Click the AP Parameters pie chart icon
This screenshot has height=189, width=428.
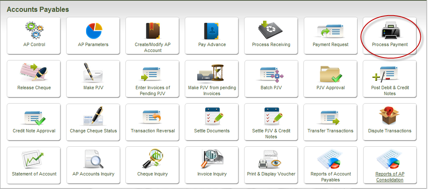(x=93, y=30)
